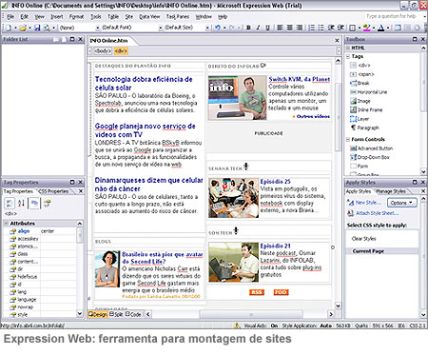Viewport: 428px width, 355px height.
Task: Align text right
Action: (x=300, y=28)
